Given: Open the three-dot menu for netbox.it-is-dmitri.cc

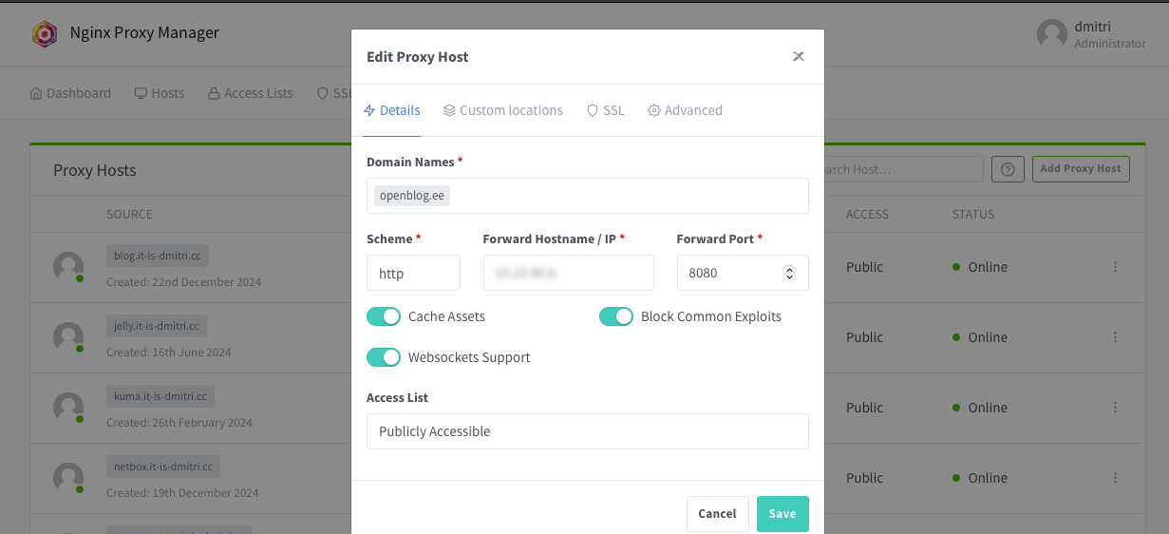Looking at the screenshot, I should [1116, 478].
